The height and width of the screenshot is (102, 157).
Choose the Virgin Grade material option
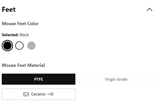click(116, 79)
